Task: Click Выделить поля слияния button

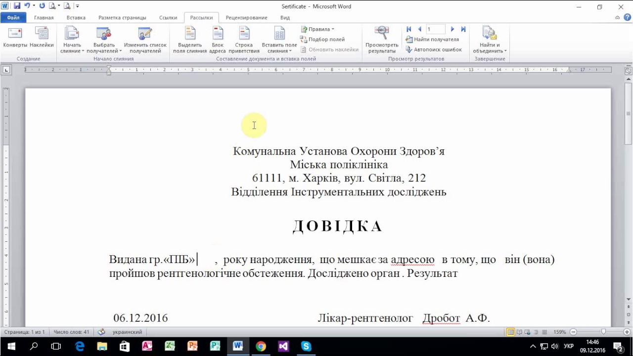Action: click(190, 40)
